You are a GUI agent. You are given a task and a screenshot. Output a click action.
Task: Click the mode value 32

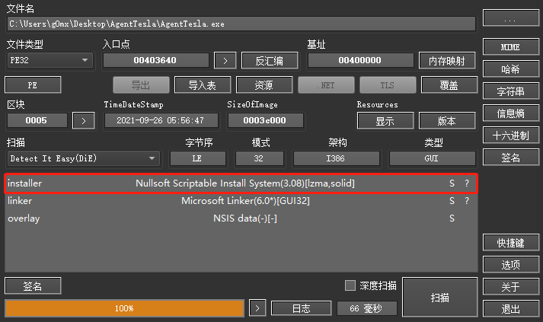click(260, 158)
